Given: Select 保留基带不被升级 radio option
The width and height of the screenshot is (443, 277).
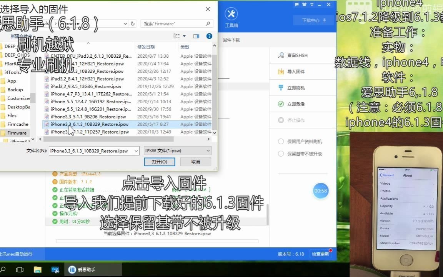Looking at the screenshot, I should pyautogui.click(x=300, y=154).
